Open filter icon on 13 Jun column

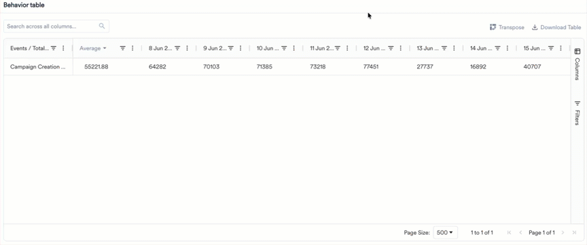coord(444,48)
